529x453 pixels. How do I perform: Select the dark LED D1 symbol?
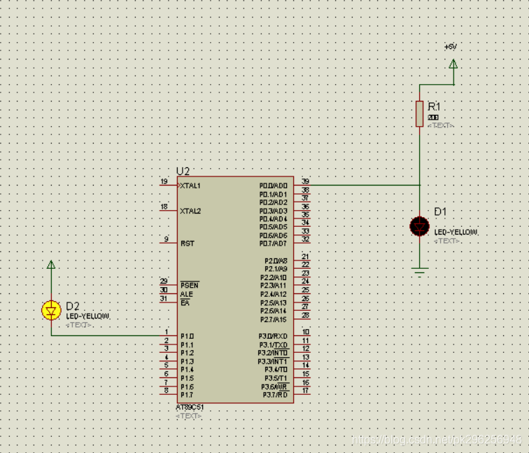(x=419, y=227)
